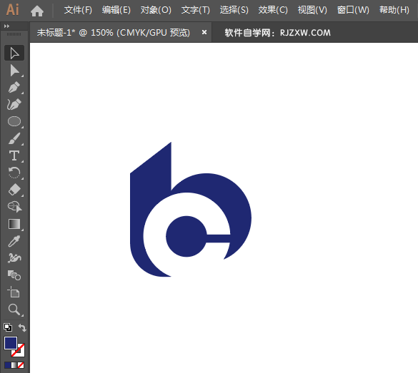Screen dimensions: 418x373
Task: Select the Eyedropper tool
Action: [x=14, y=241]
